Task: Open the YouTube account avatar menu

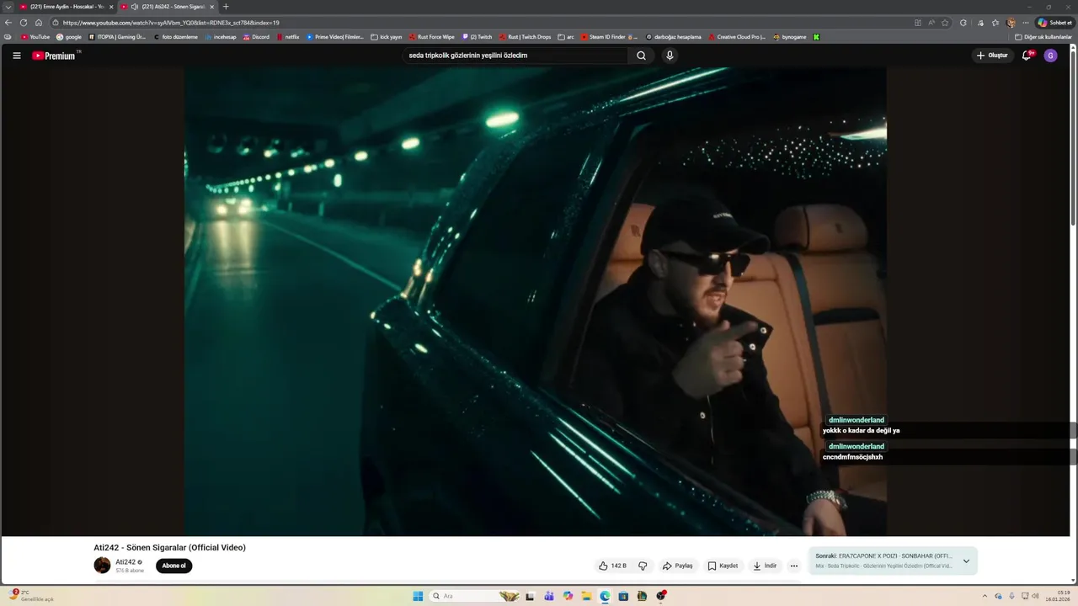Action: [x=1050, y=56]
